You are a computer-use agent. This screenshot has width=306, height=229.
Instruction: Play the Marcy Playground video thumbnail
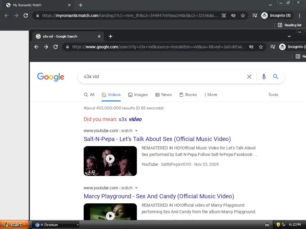(110, 212)
